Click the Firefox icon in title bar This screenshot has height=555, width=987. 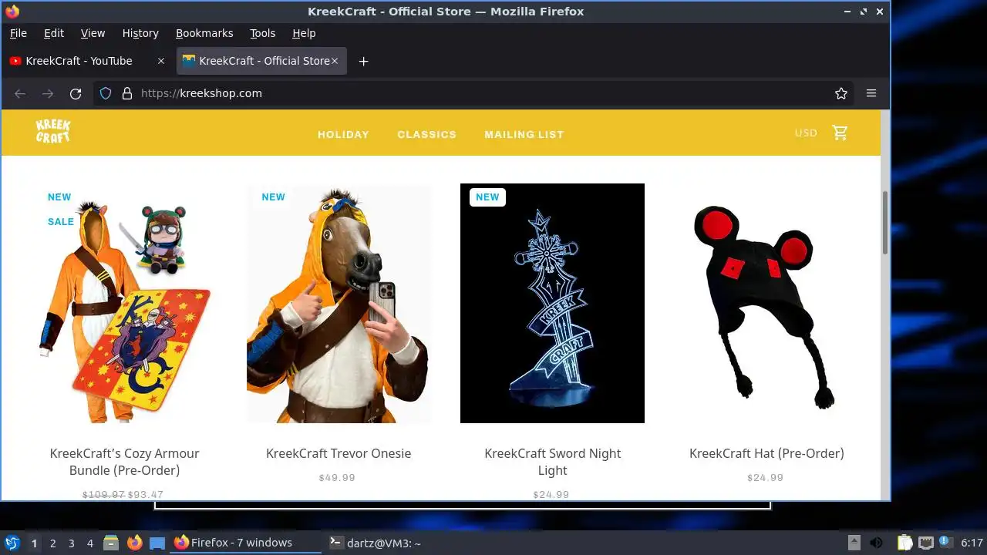12,12
